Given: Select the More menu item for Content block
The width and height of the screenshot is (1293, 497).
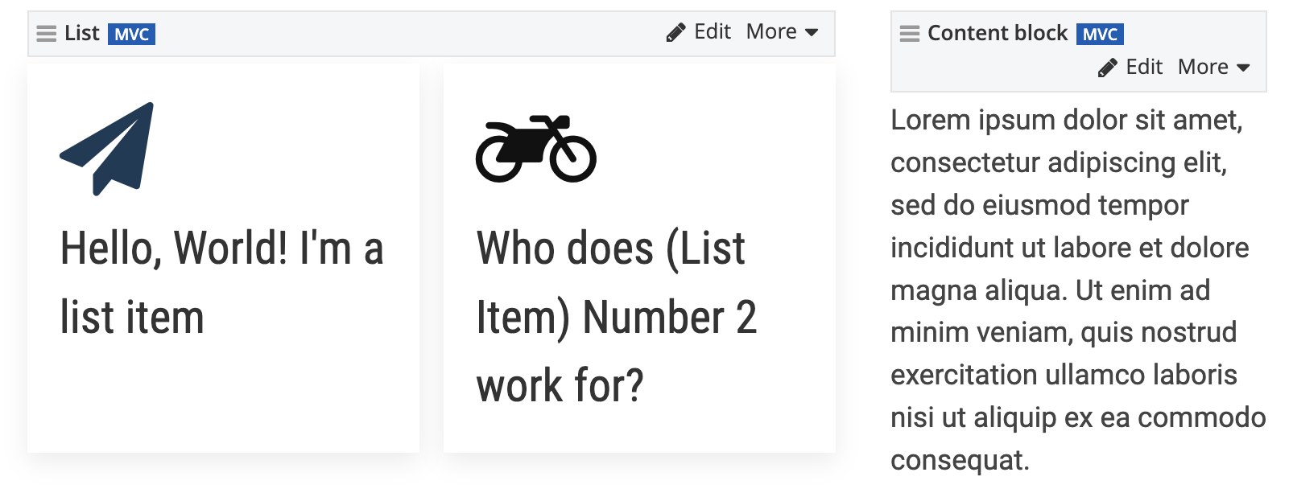Looking at the screenshot, I should coord(1204,68).
